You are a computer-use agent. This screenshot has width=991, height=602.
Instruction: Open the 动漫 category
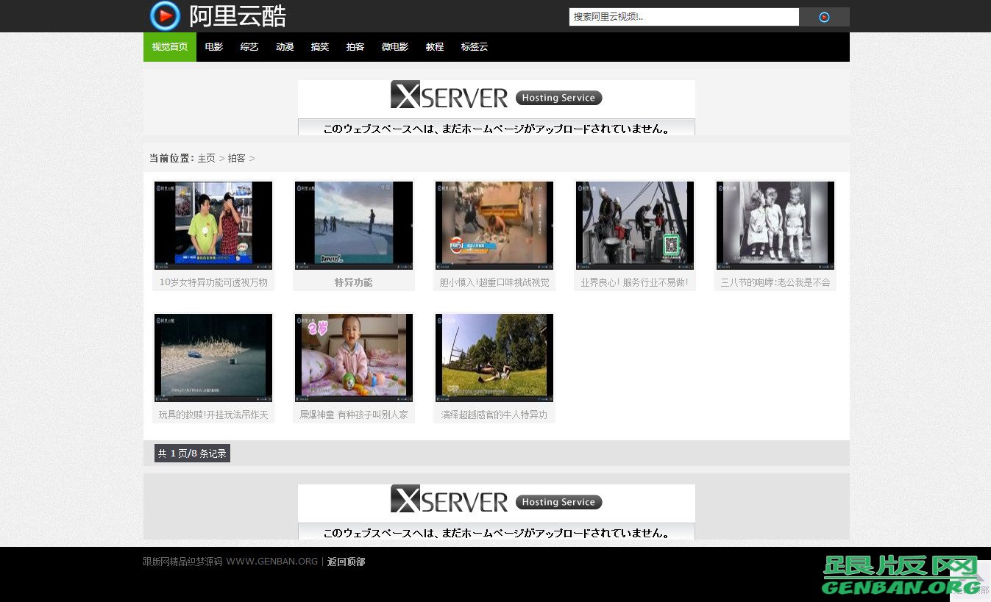point(285,47)
